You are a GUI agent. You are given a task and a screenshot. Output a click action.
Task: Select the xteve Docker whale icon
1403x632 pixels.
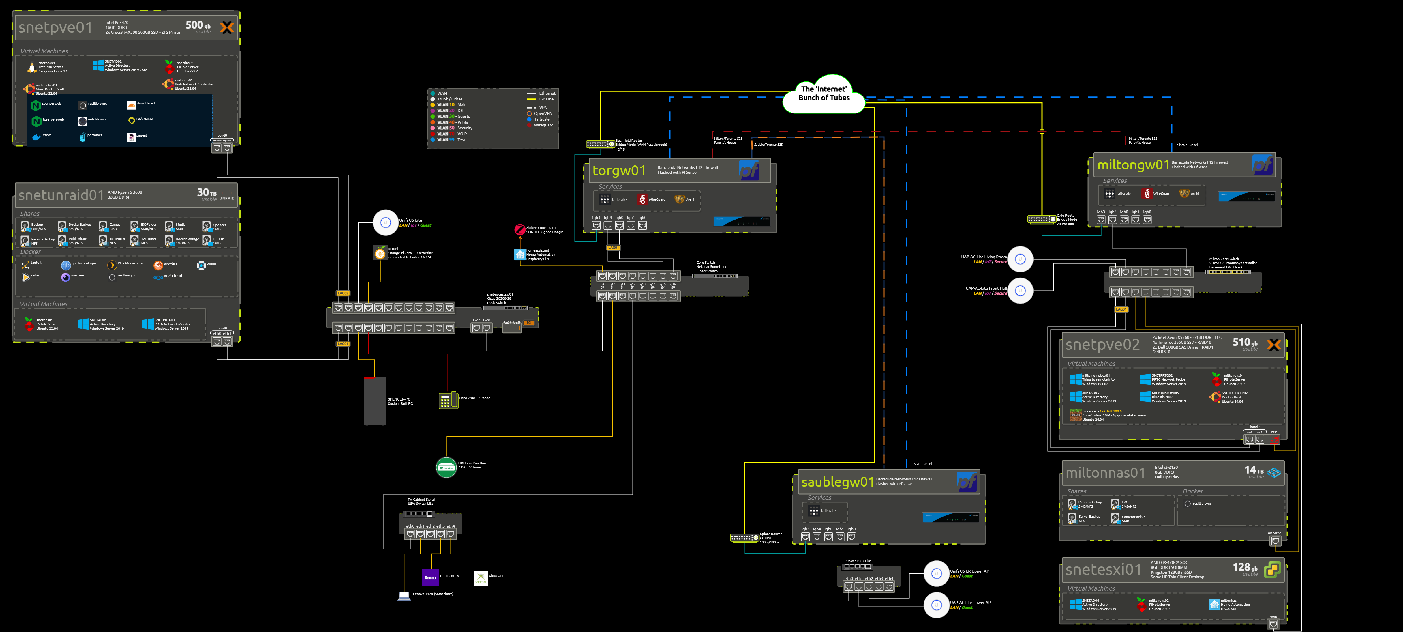(36, 137)
